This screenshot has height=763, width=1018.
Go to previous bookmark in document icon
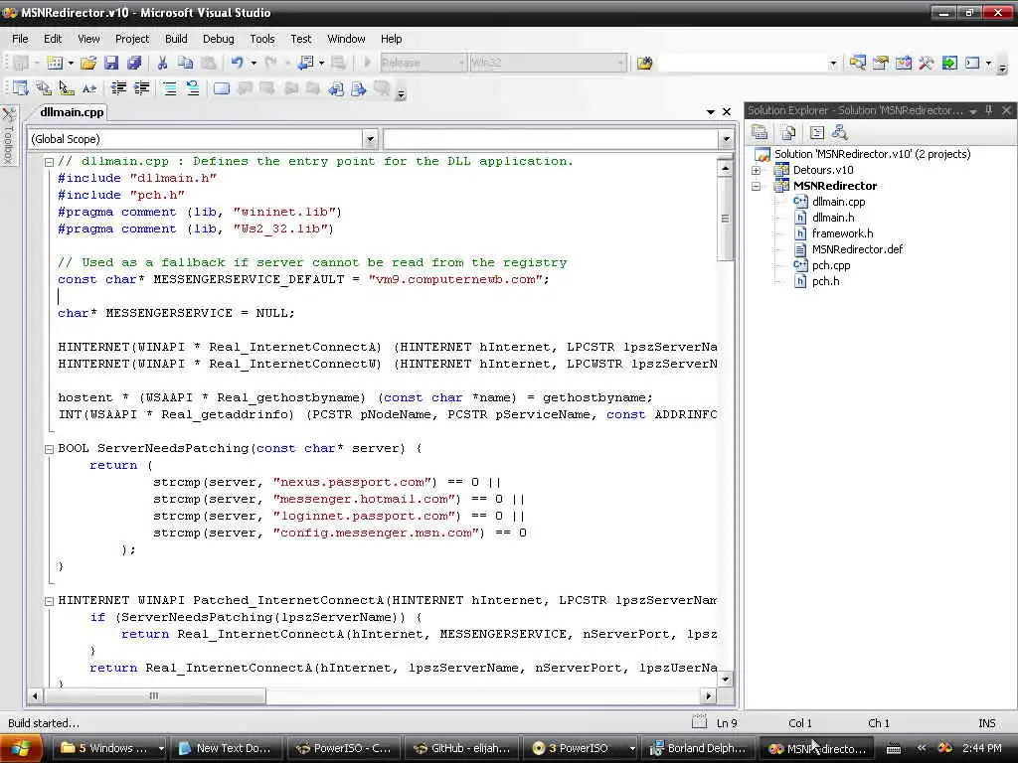tap(336, 88)
